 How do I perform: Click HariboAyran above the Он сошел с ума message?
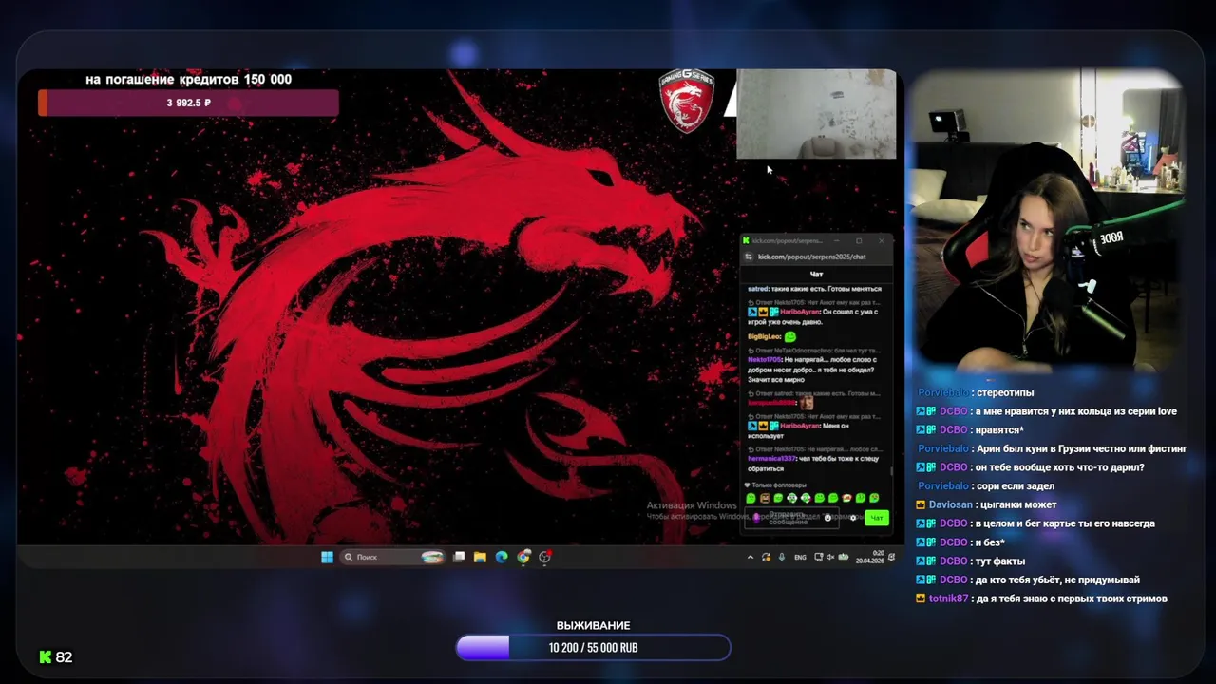tap(800, 312)
